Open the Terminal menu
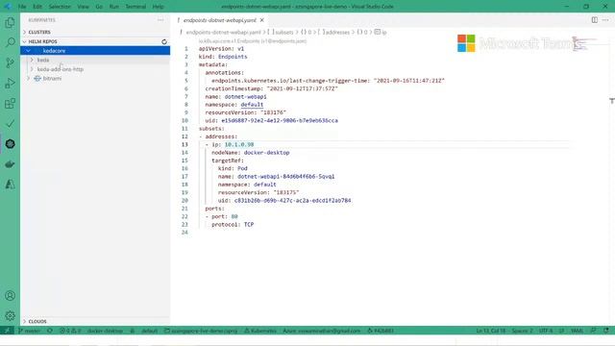Image resolution: width=615 pixels, height=346 pixels. click(135, 7)
